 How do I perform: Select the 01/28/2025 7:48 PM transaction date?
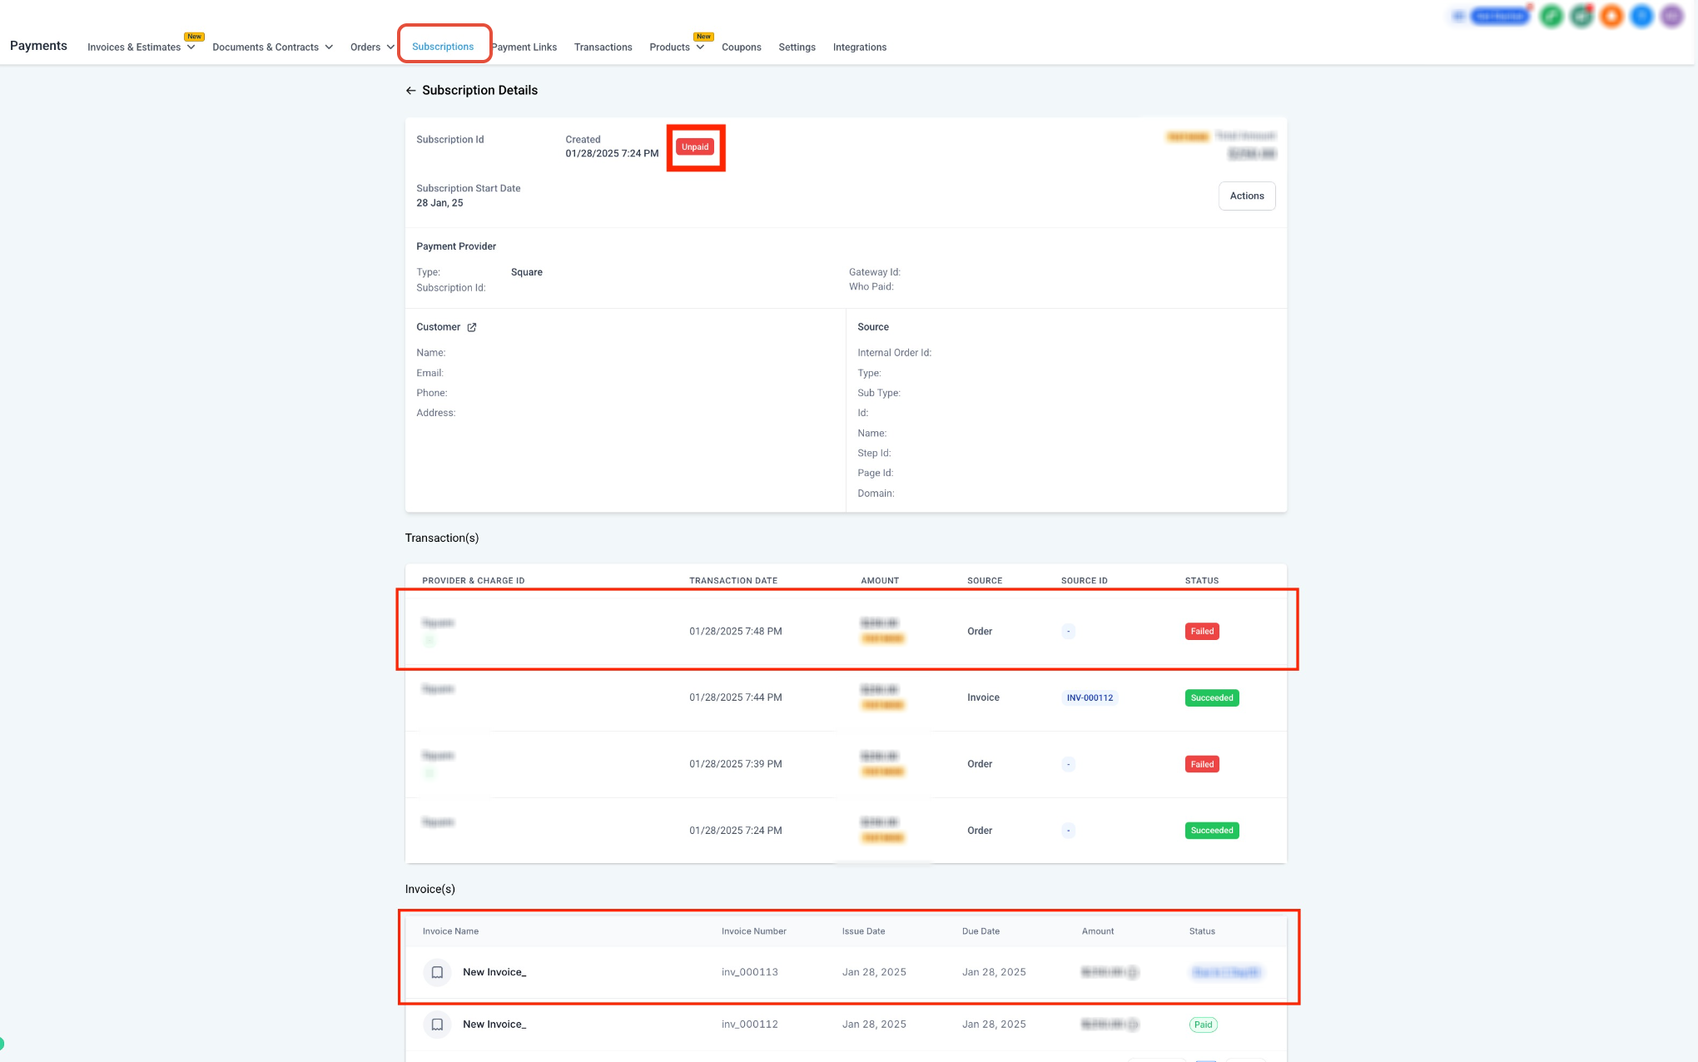coord(736,632)
